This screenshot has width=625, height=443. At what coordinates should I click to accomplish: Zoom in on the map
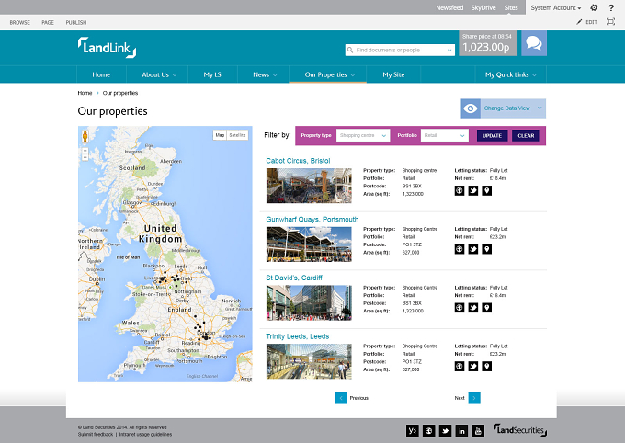(x=85, y=151)
